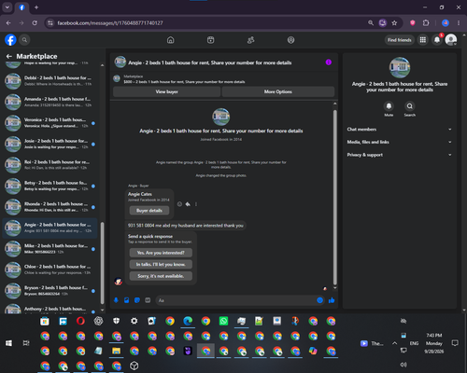Open the notifications bell with red badge
467x373 pixels.
click(437, 40)
